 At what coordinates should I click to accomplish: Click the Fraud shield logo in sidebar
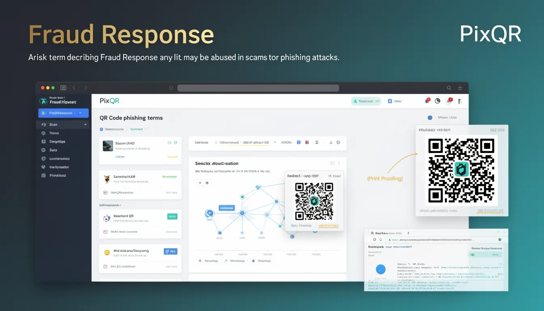click(43, 101)
